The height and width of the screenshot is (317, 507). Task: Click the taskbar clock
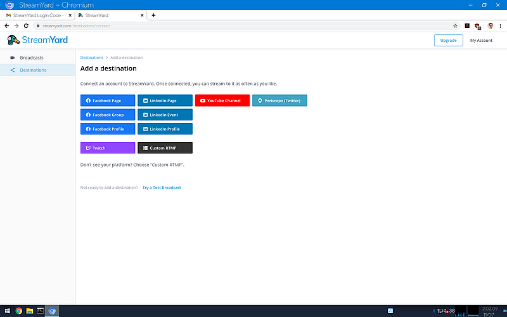point(489,311)
